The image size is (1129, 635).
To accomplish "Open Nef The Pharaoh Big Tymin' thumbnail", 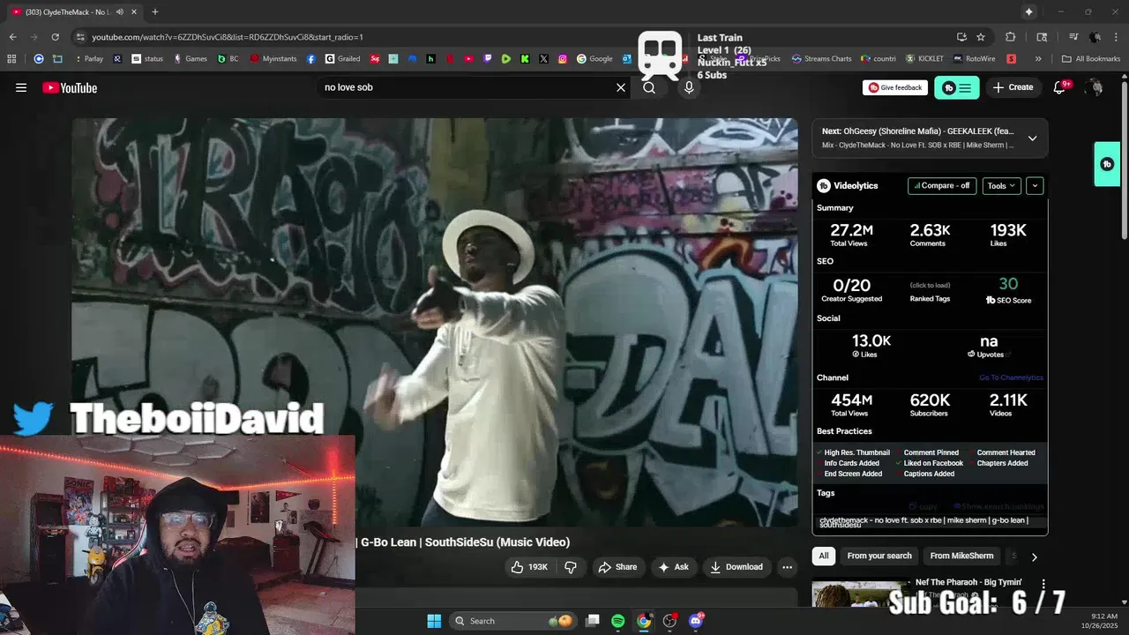I will (x=860, y=593).
